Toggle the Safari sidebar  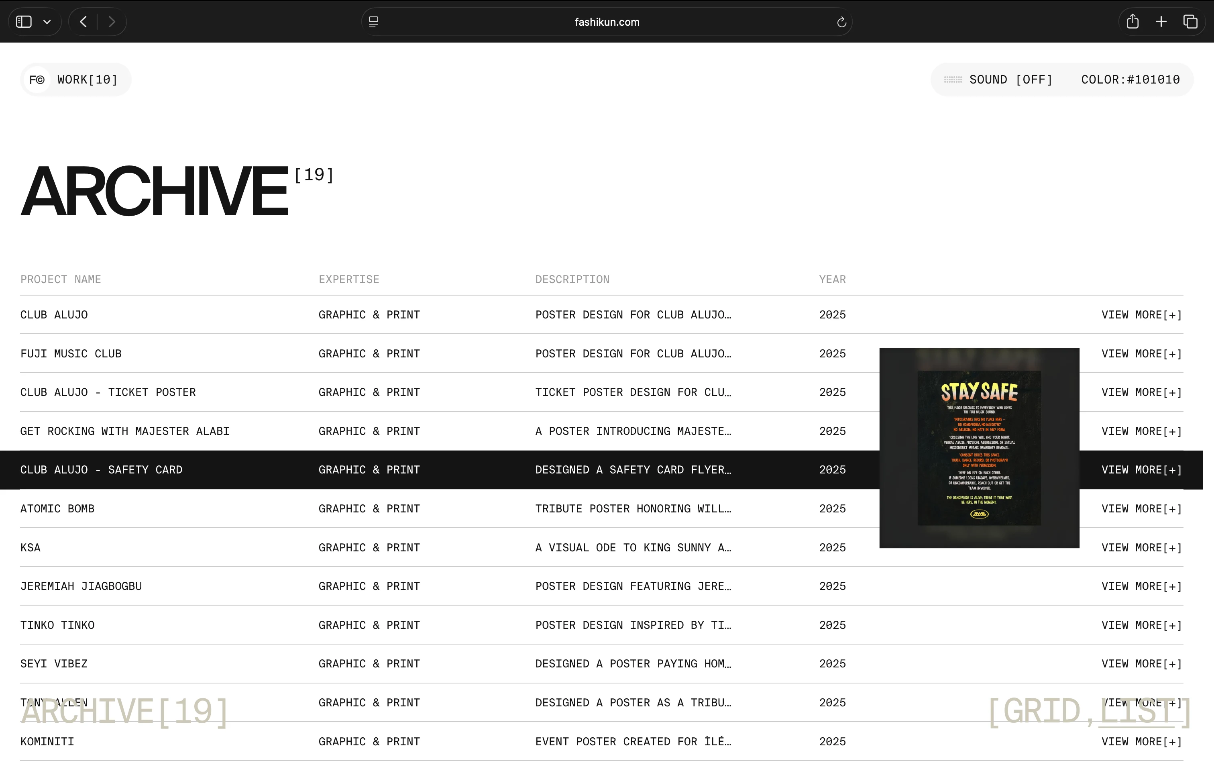click(x=23, y=21)
